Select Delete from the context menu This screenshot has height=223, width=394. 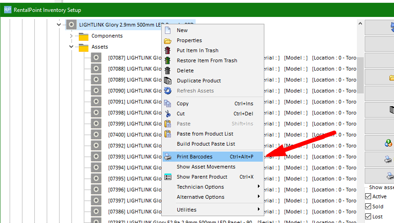coord(213,71)
